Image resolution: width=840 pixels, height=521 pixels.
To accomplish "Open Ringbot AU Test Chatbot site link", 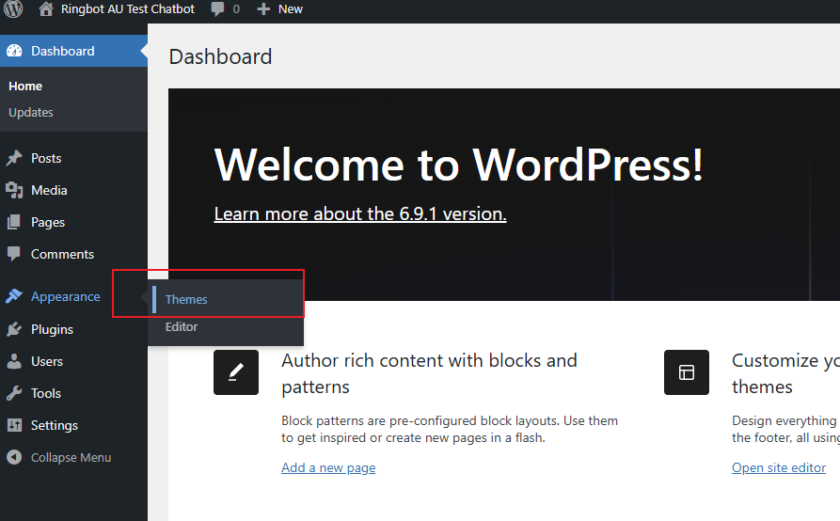I will pos(128,9).
